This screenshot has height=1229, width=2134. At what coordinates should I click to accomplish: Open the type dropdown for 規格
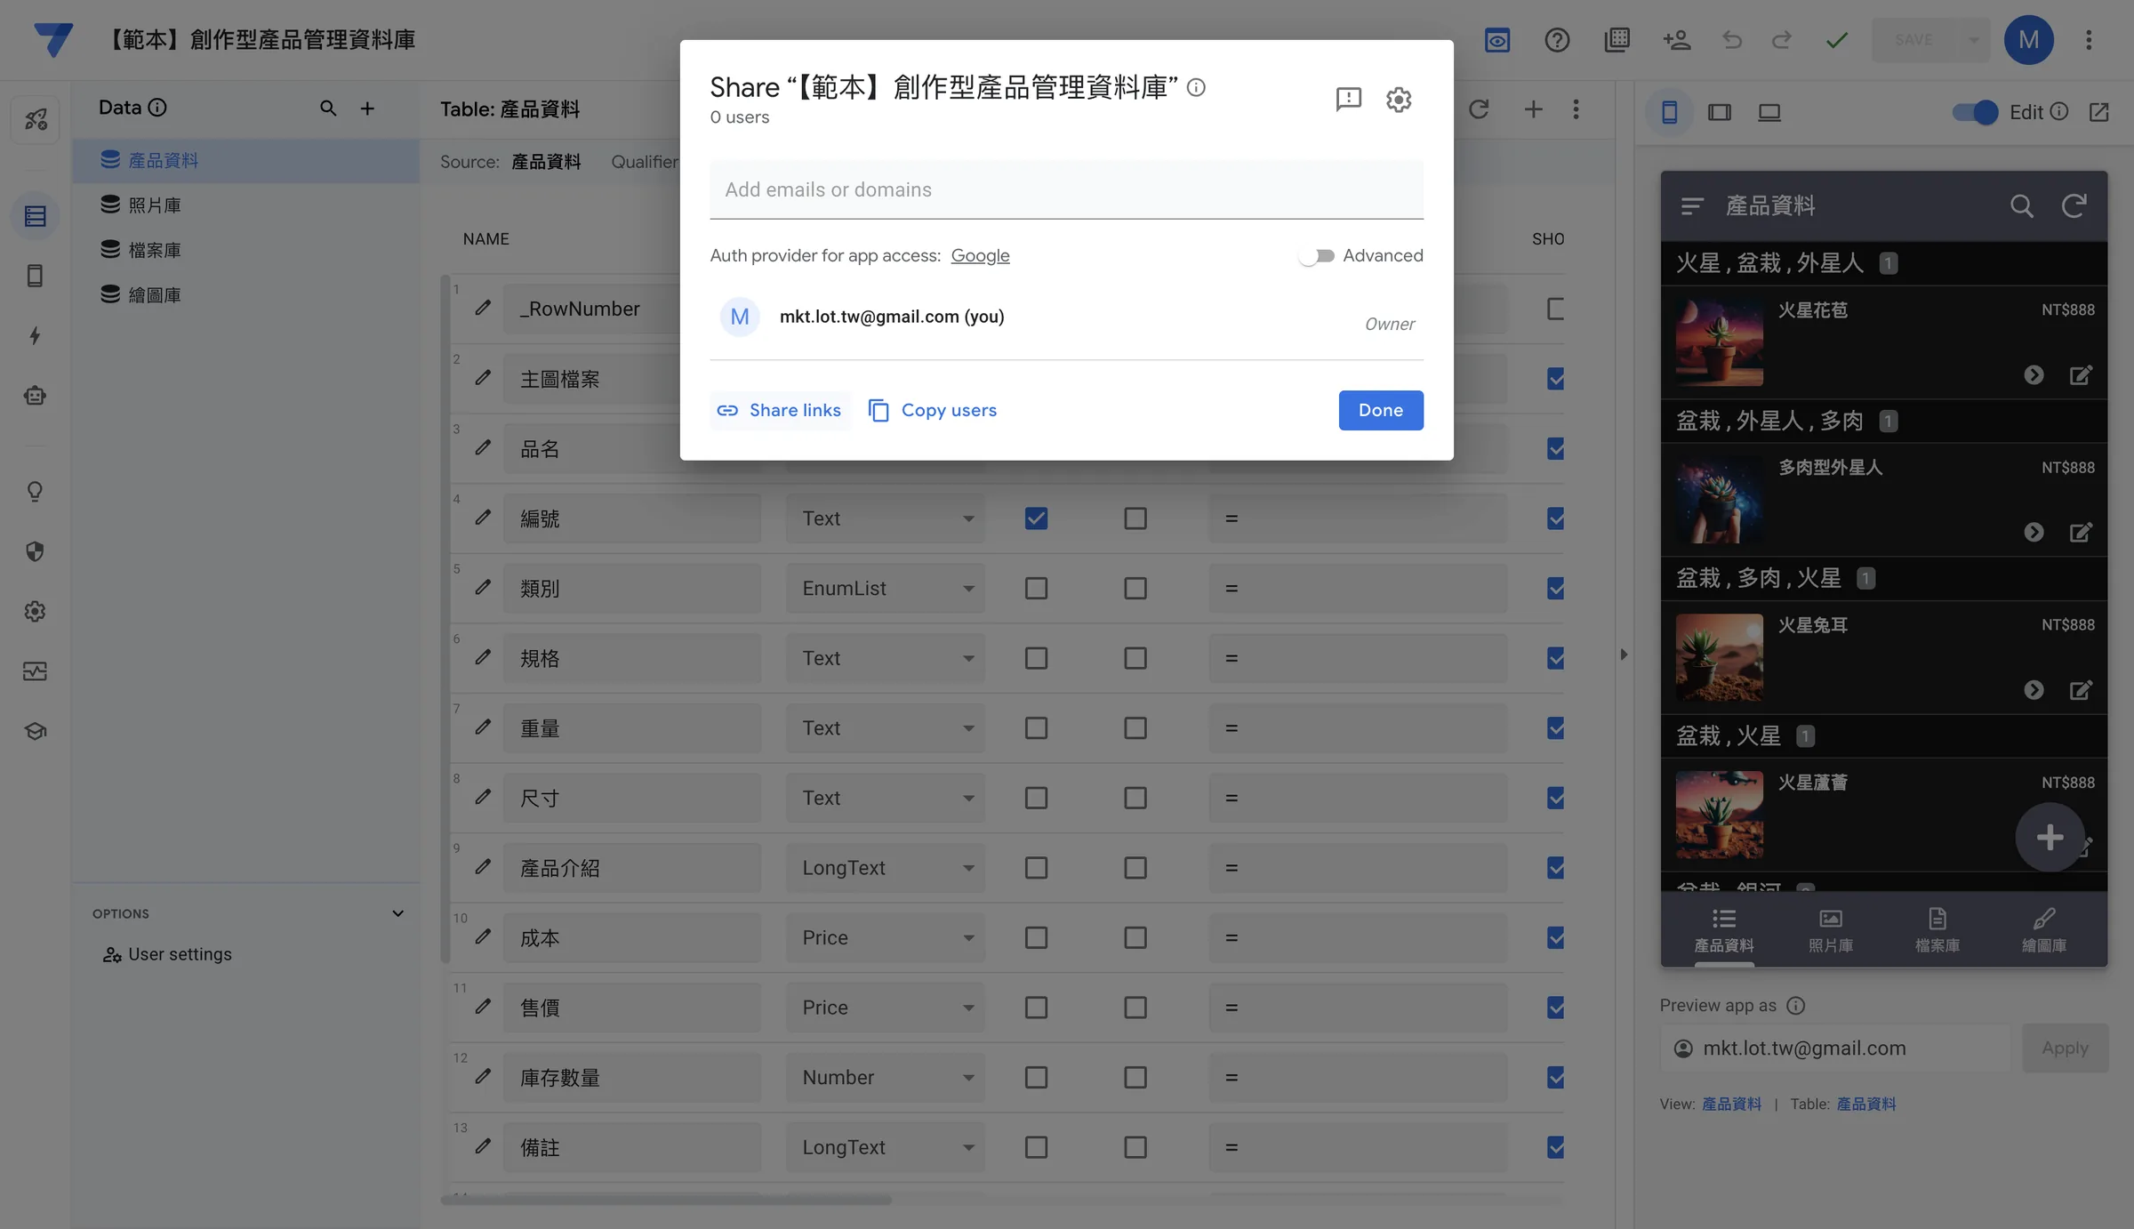pyautogui.click(x=886, y=658)
